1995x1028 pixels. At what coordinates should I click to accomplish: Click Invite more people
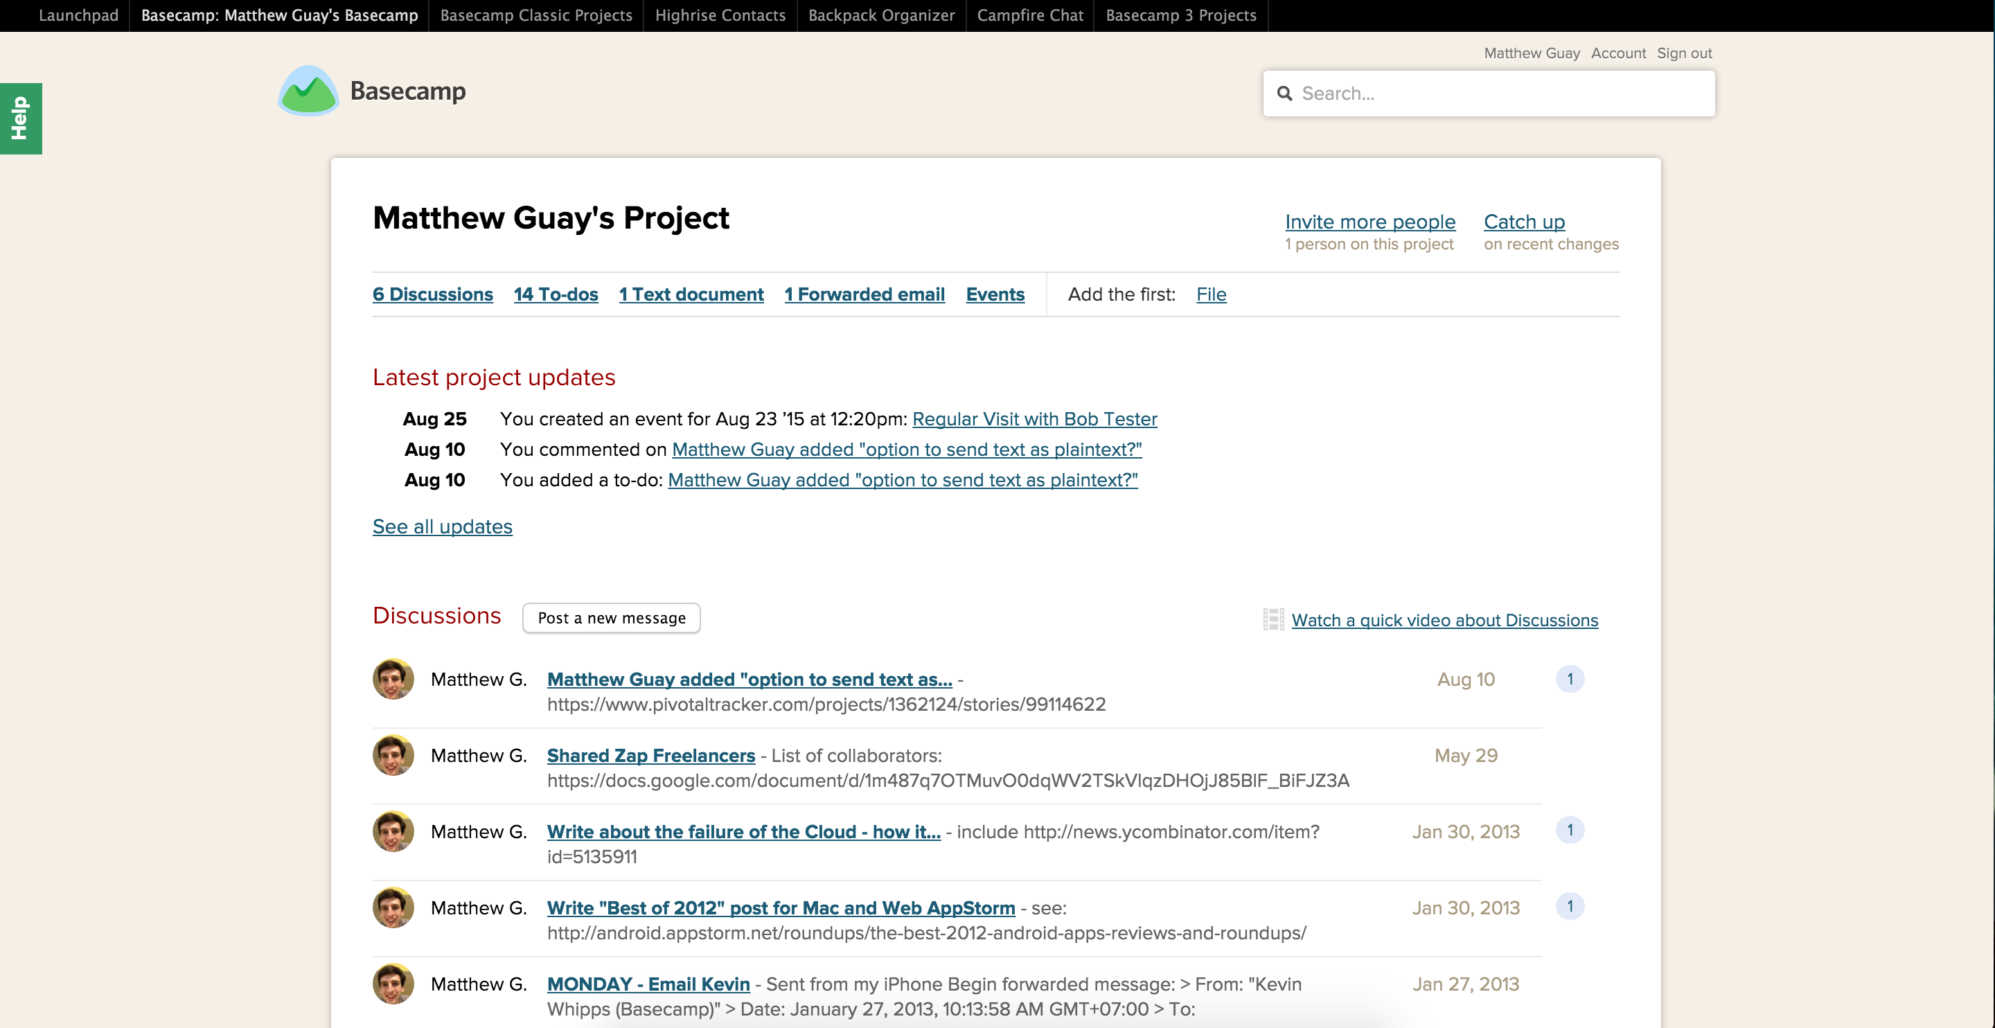(1370, 222)
